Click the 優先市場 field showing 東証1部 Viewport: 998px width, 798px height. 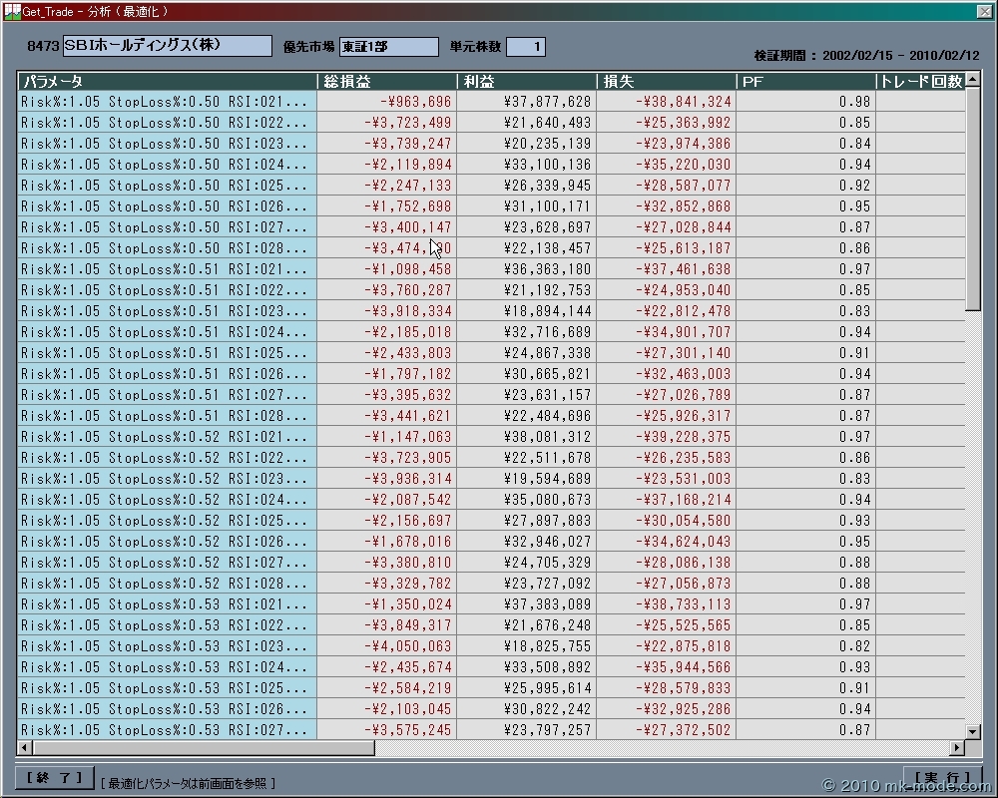pos(388,47)
